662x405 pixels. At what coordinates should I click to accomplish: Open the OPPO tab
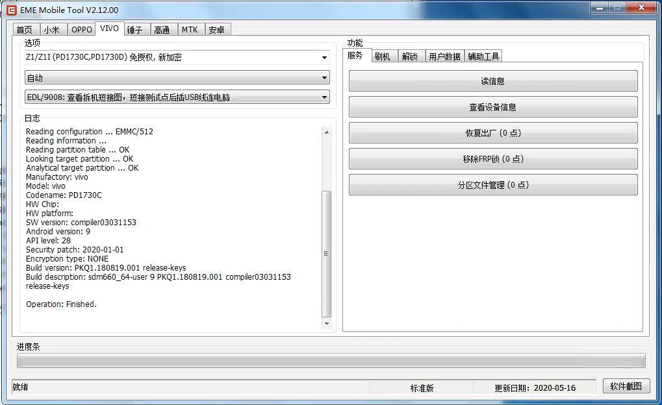point(81,30)
